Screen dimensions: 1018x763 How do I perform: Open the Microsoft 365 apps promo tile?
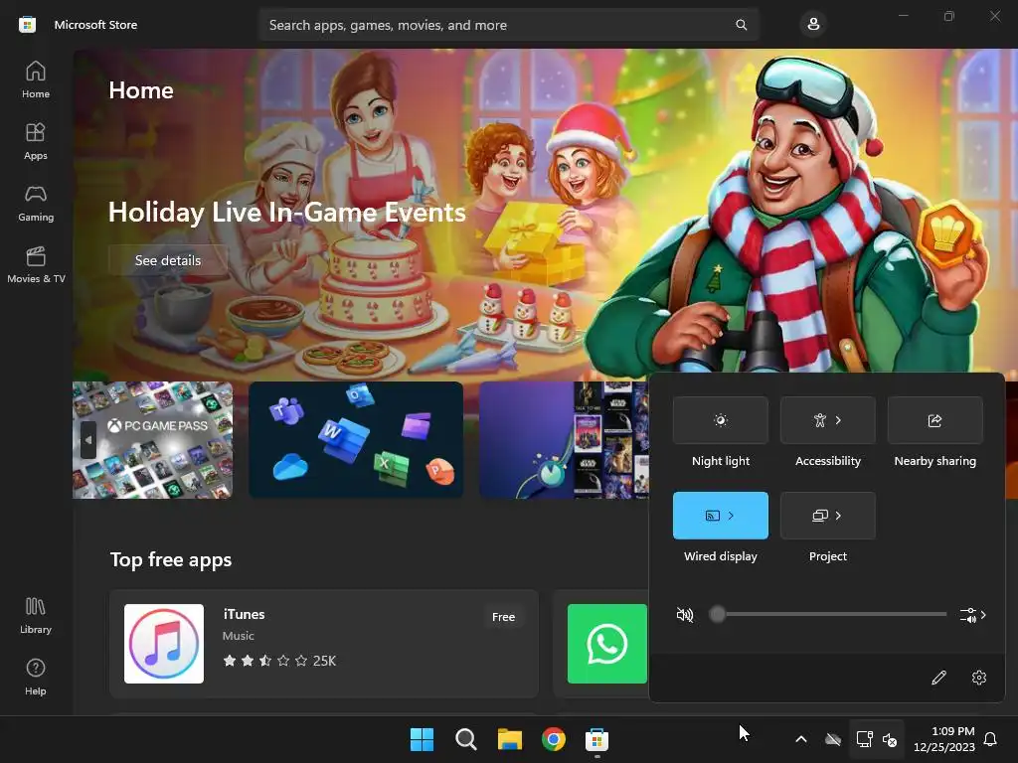pyautogui.click(x=356, y=440)
